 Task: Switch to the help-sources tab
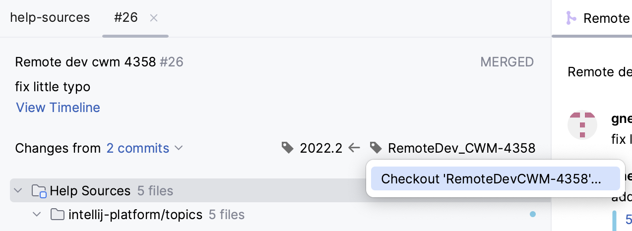coord(50,18)
